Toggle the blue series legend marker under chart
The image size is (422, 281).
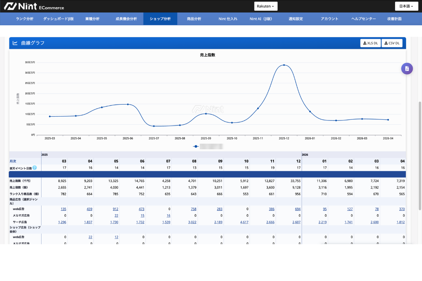[196, 146]
